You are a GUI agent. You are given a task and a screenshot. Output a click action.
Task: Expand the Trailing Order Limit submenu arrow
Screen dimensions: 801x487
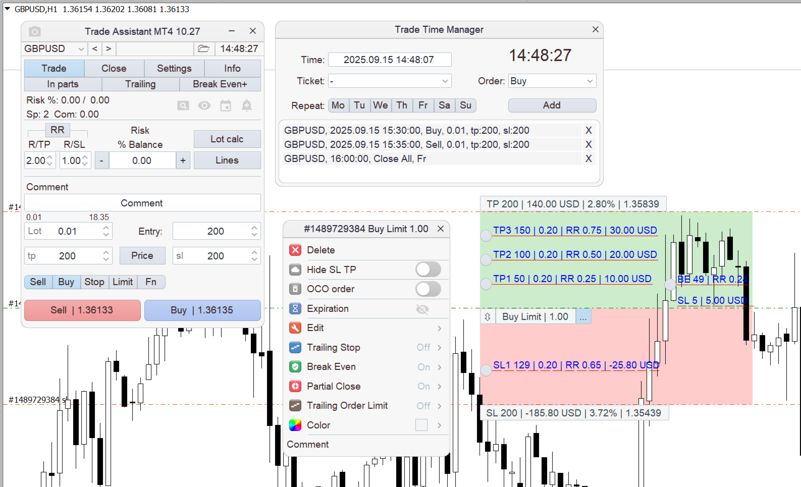440,406
